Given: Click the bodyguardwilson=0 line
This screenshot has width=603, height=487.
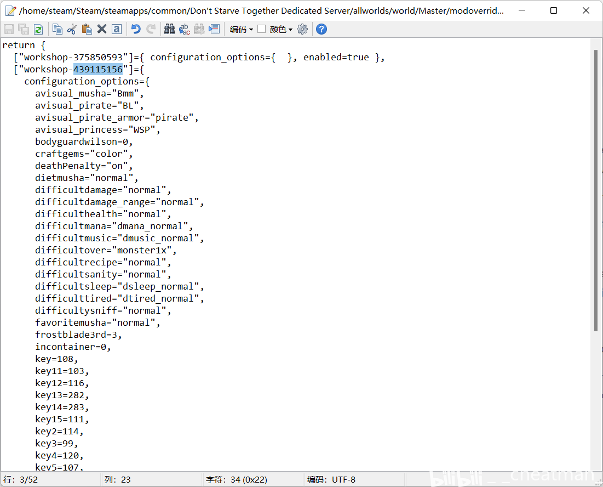Looking at the screenshot, I should click(84, 141).
